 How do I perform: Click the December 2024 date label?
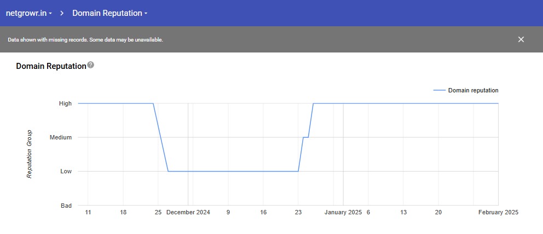(x=188, y=212)
